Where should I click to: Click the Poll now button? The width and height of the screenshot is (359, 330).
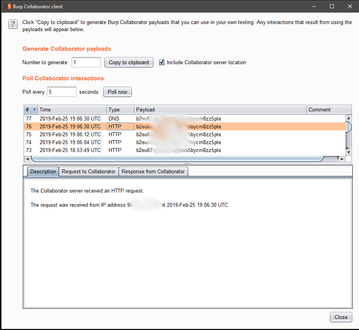(117, 92)
